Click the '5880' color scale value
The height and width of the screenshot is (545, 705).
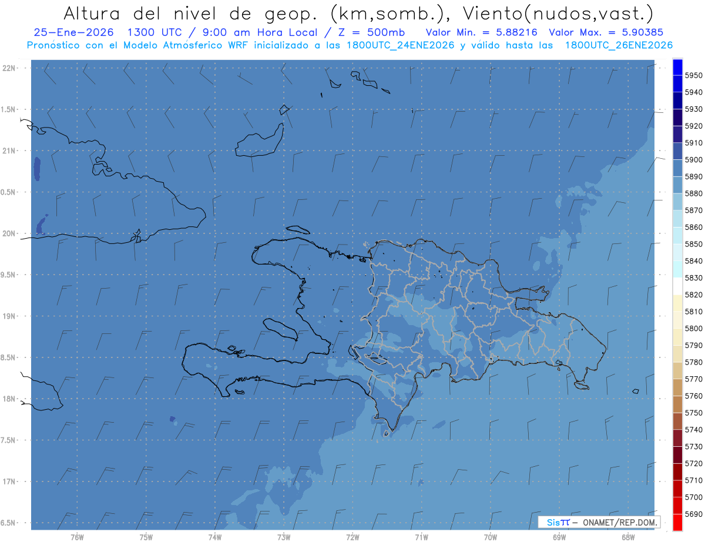click(x=694, y=193)
